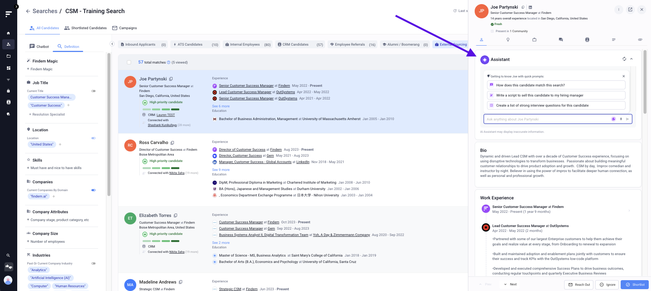Expand the left navigation sidebar arrow
This screenshot has height=291, width=651.
pyautogui.click(x=16, y=7)
